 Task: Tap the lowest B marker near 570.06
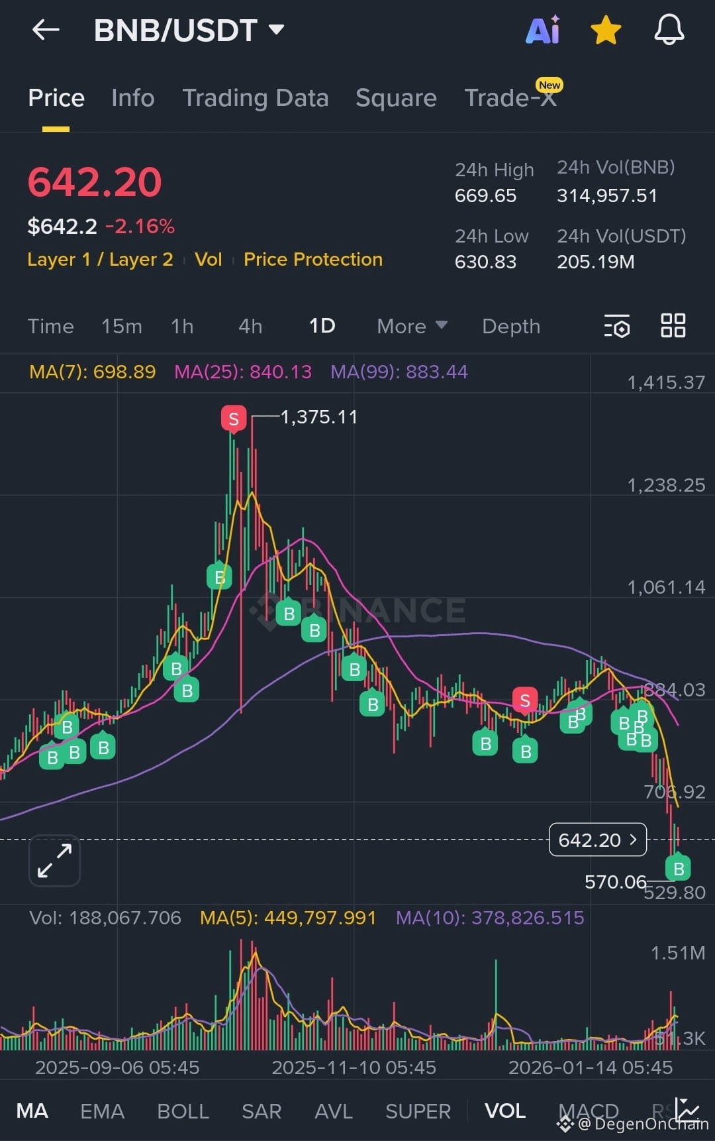(679, 867)
